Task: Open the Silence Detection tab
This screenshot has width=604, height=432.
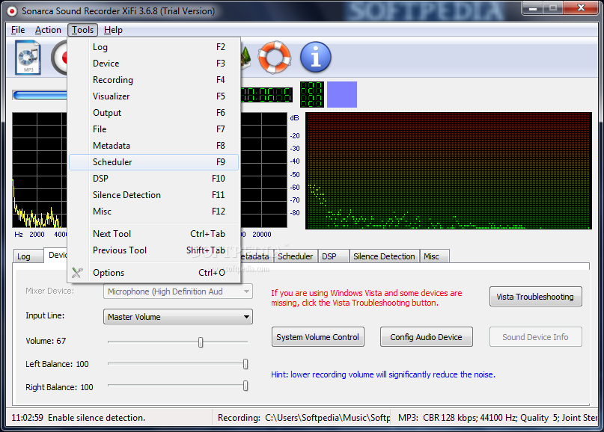Action: (x=384, y=256)
